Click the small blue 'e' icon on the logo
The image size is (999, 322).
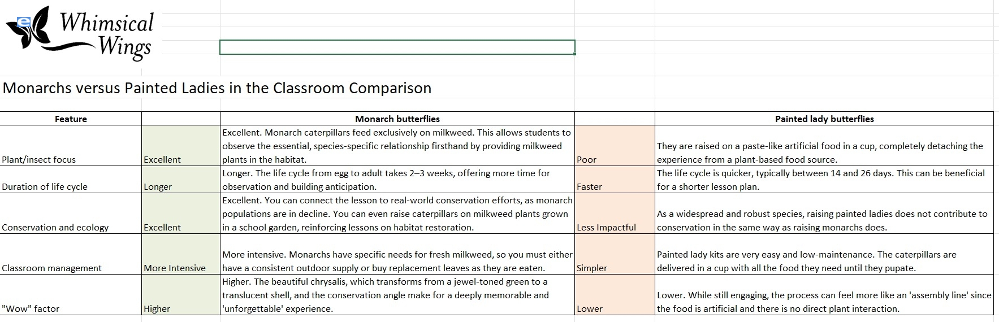point(24,22)
